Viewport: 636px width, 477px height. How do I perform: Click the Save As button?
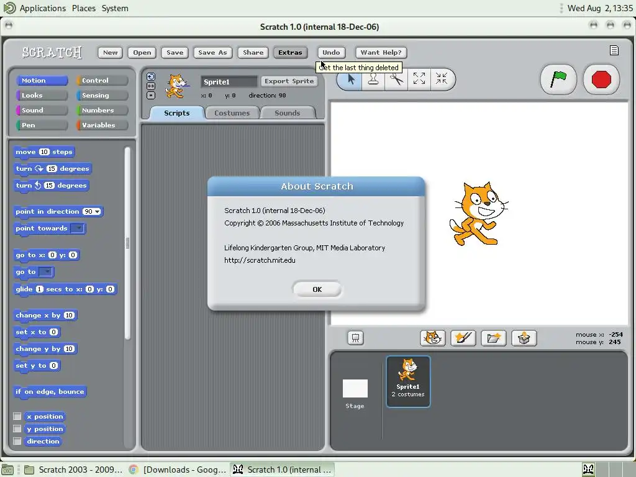[x=212, y=52]
